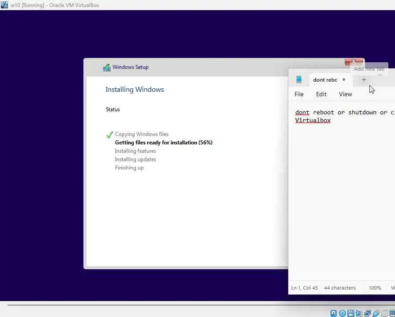Viewport: 395px width, 317px height.
Task: Click the Windows Setup title icon
Action: coord(107,68)
